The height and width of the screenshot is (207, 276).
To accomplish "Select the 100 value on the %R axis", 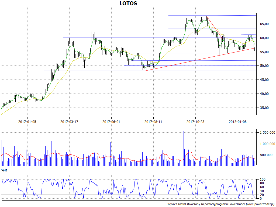I will click(263, 180).
